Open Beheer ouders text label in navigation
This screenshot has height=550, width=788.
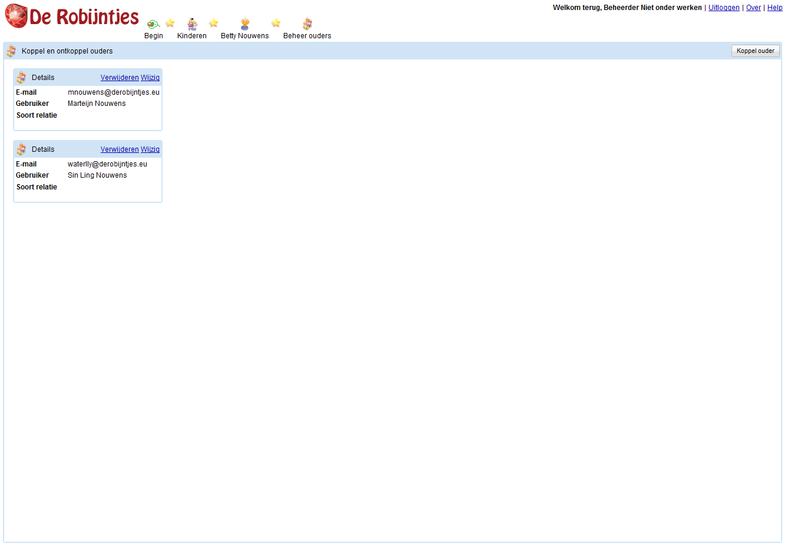pyautogui.click(x=307, y=36)
